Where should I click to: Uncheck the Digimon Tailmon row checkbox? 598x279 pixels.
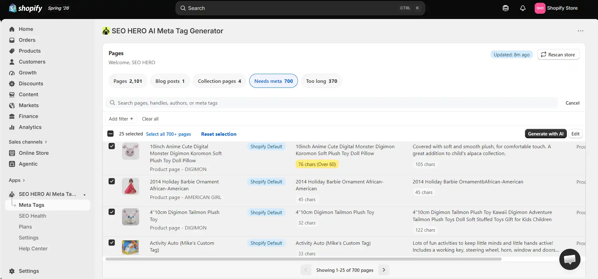(x=112, y=212)
